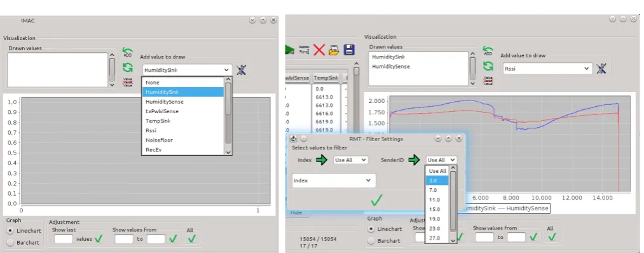Choose 'None' in the value dropdown list
Image resolution: width=644 pixels, height=253 pixels.
[x=183, y=83]
